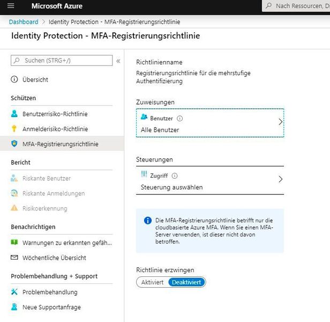Click the Riskante Anmeldungen icon
The height and width of the screenshot is (322, 330).
point(14,193)
